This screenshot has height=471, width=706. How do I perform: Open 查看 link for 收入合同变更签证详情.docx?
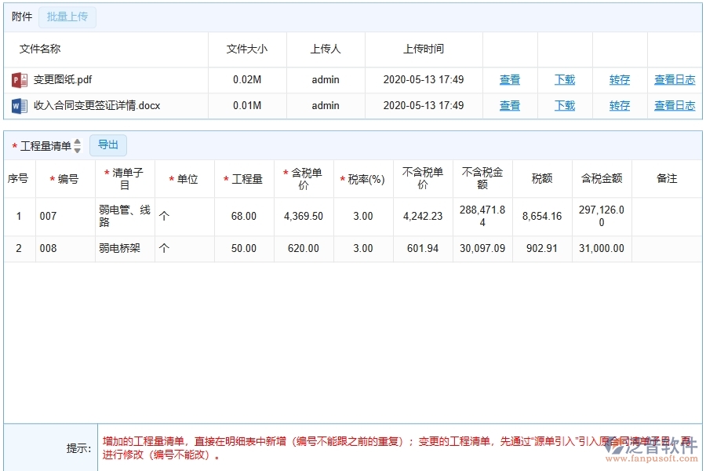tap(509, 105)
